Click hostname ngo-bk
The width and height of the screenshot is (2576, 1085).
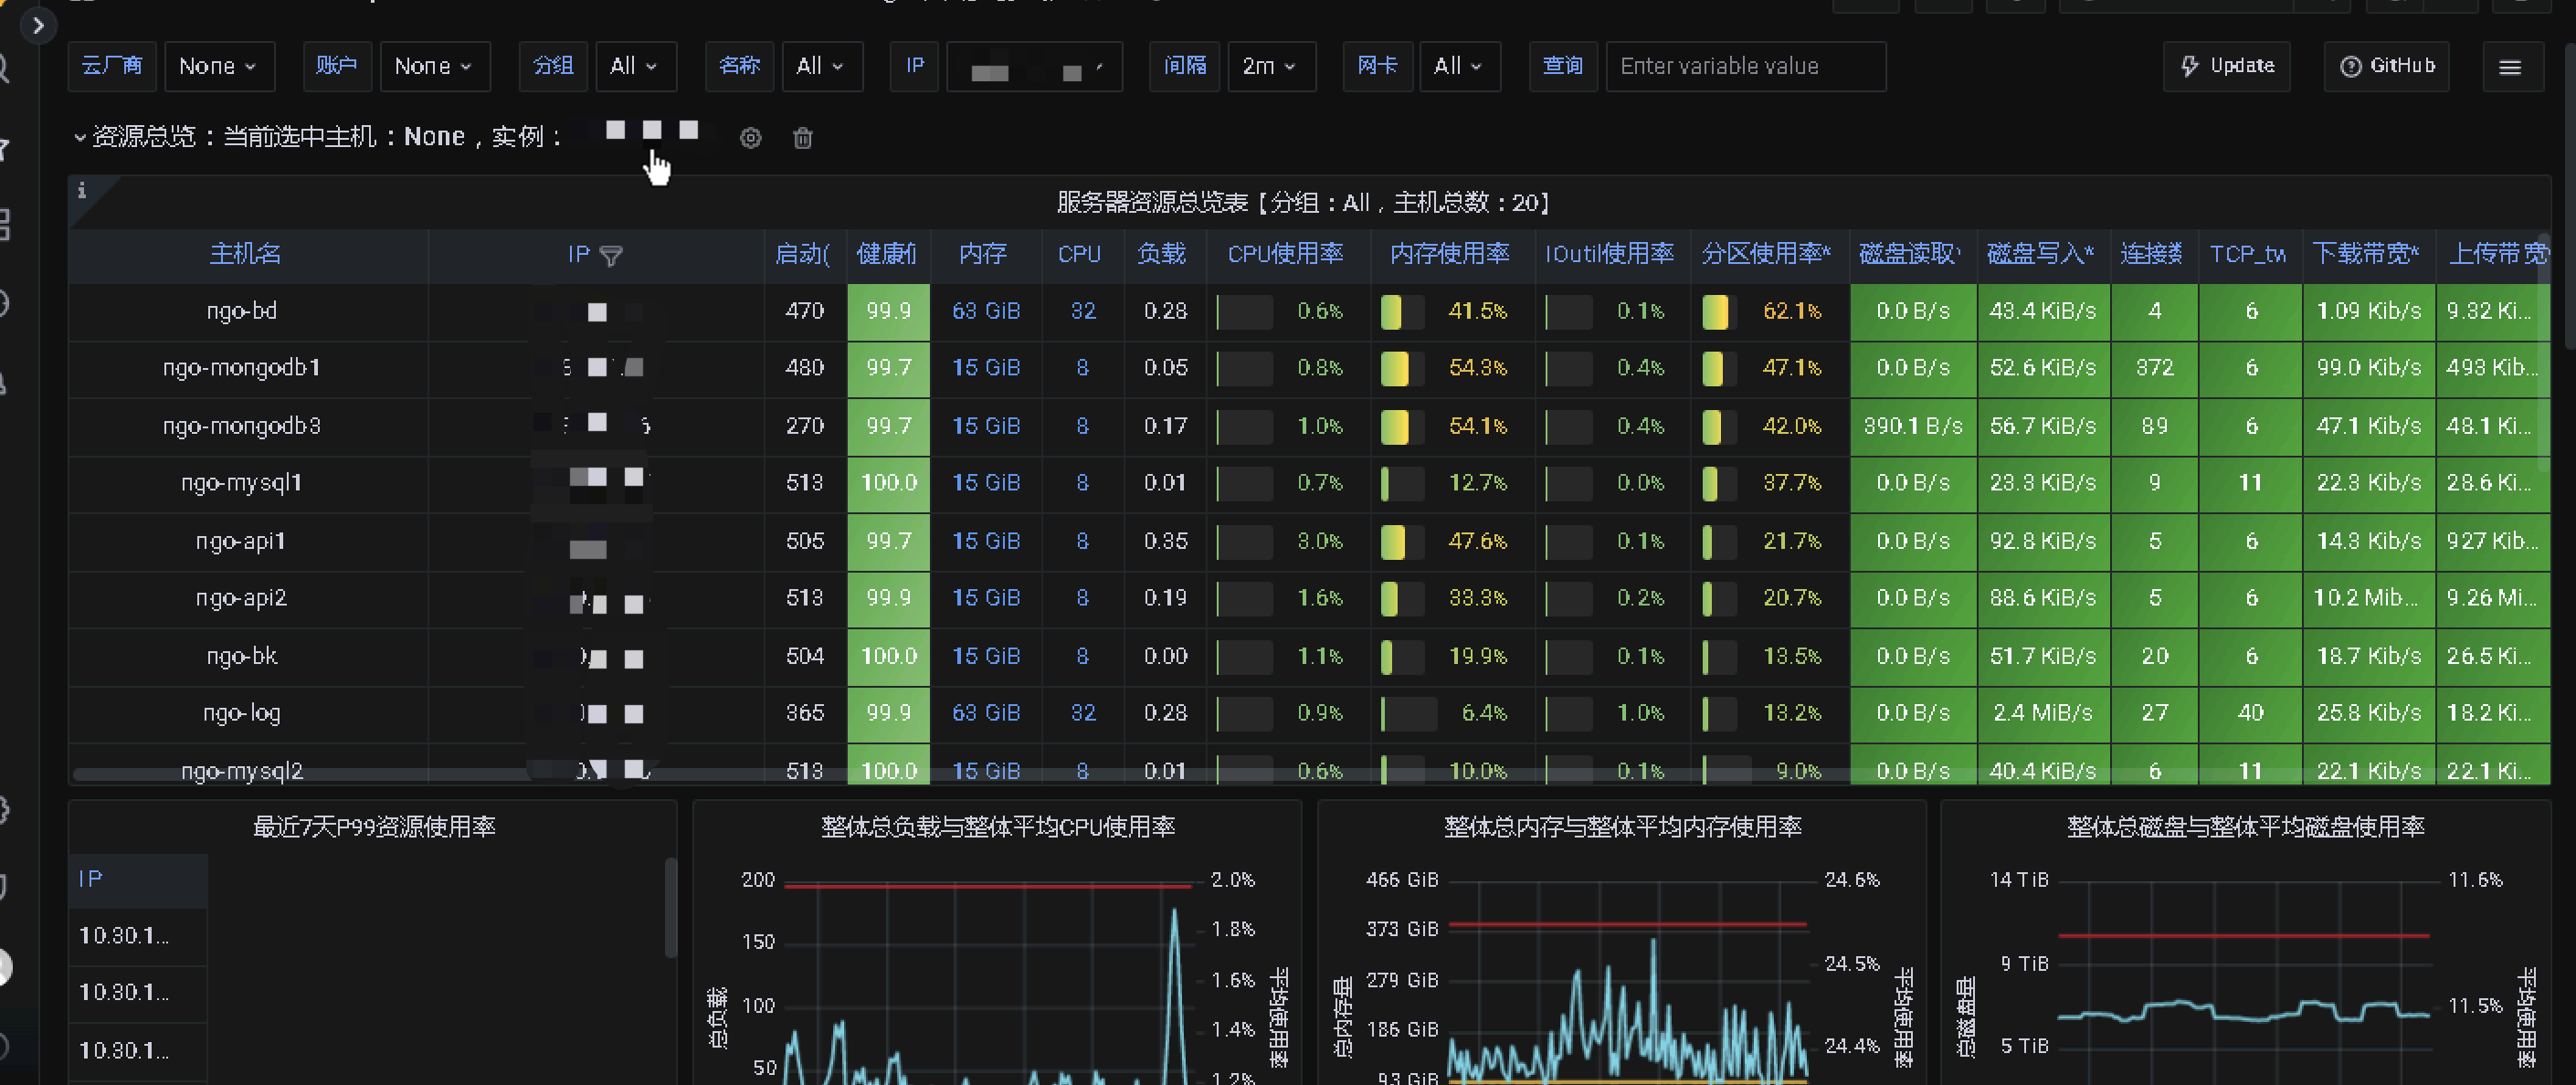tap(242, 657)
